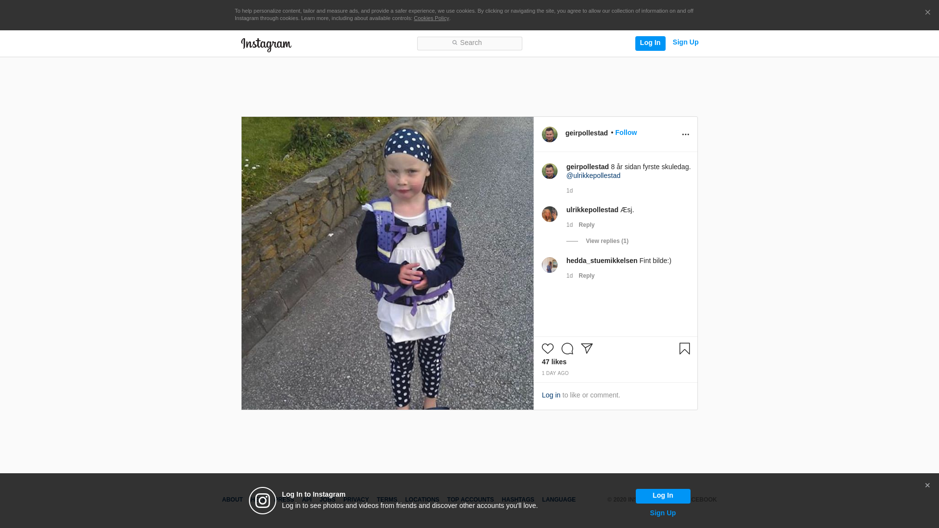Save post with bookmark icon
This screenshot has width=939, height=528.
tap(685, 349)
